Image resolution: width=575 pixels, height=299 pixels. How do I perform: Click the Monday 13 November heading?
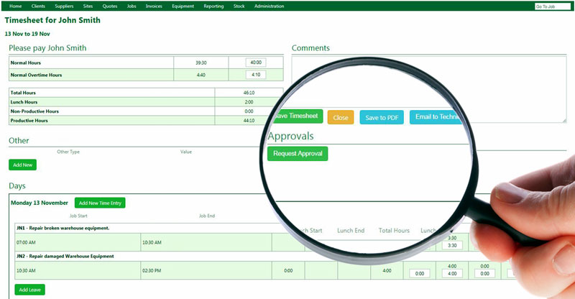pyautogui.click(x=40, y=203)
